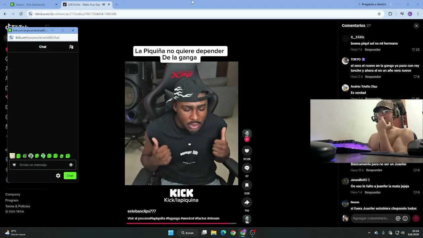Like Jaramillo03's comment with its heart
The width and height of the screenshot is (423, 238).
click(415, 192)
